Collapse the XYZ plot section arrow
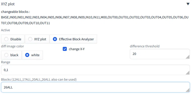The height and width of the screenshot is (95, 192). click(x=188, y=4)
